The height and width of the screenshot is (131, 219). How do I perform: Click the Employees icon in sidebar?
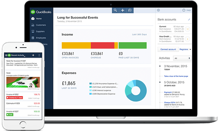click(x=33, y=38)
